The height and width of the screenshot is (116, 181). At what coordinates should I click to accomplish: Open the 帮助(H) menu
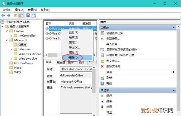[46, 10]
